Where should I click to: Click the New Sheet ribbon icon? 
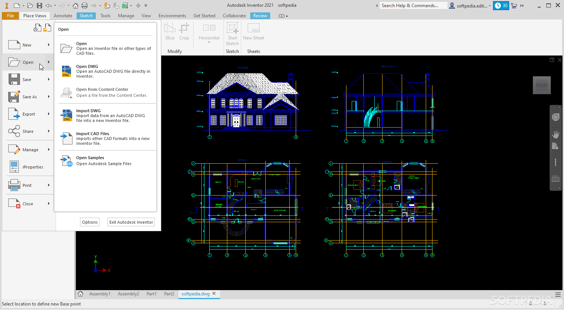click(254, 28)
